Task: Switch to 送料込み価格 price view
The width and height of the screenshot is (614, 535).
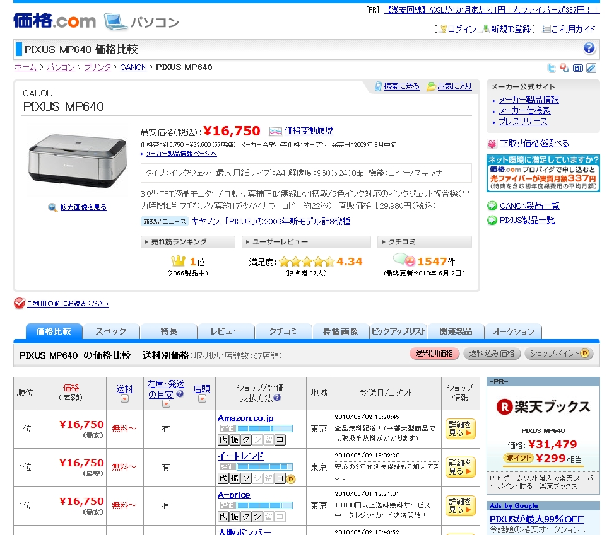Action: pyautogui.click(x=492, y=354)
